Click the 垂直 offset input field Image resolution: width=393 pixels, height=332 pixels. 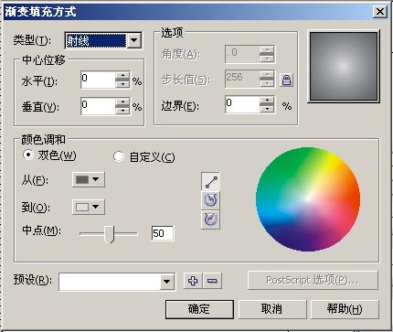(x=99, y=106)
